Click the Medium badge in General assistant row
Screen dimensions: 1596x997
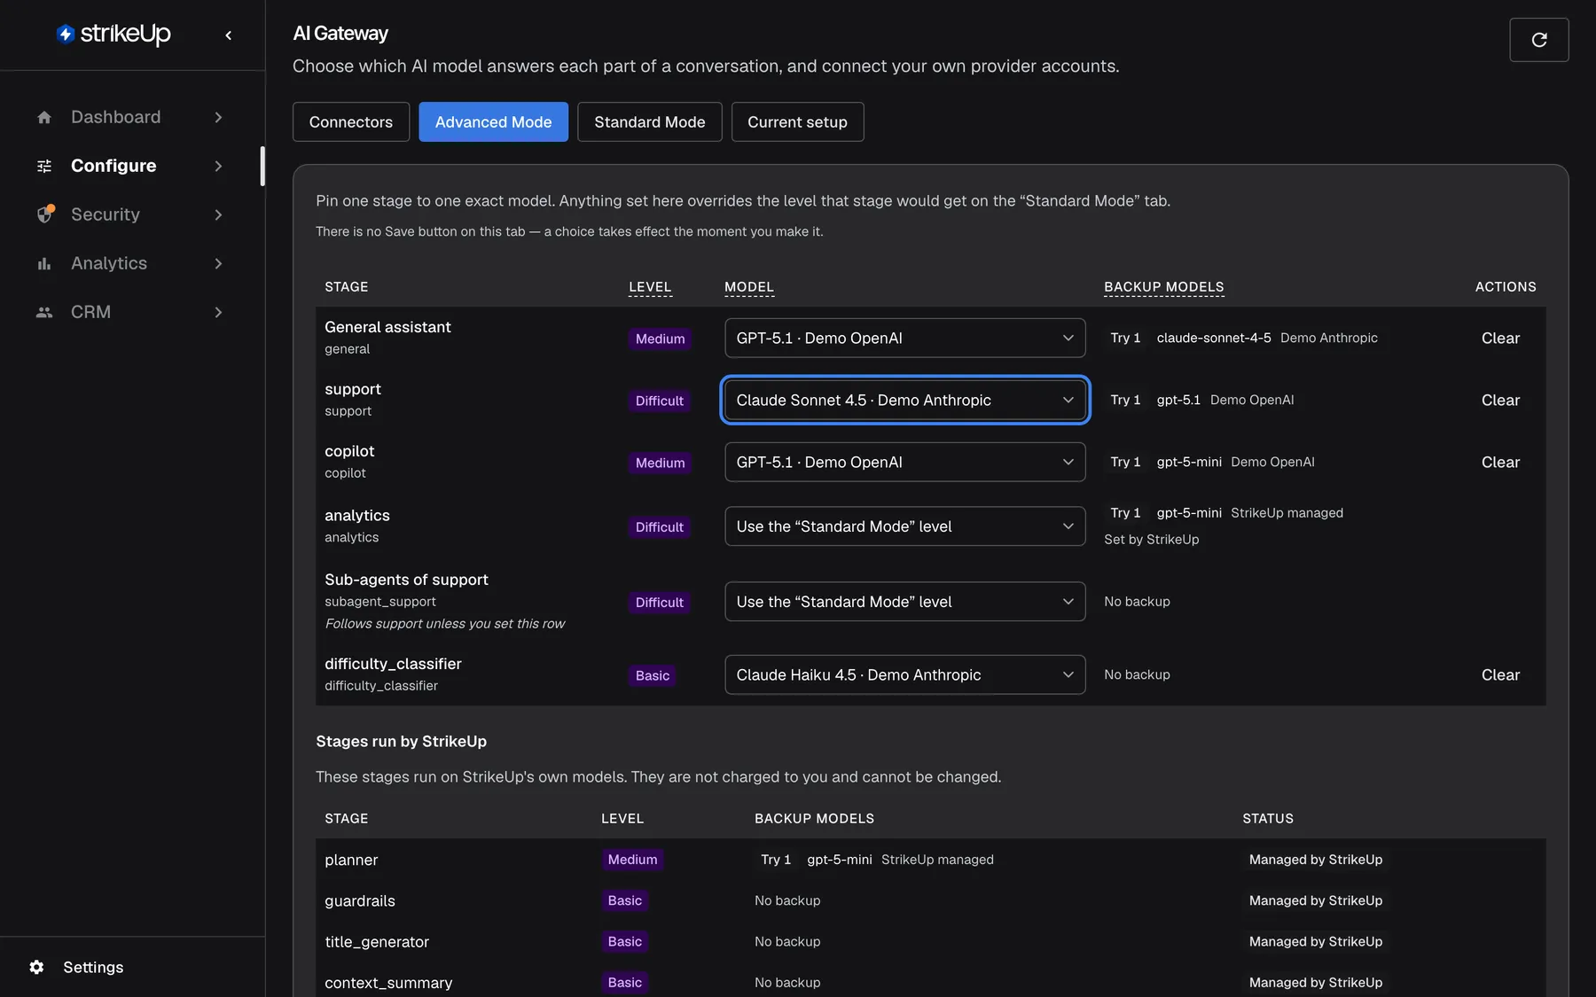pos(660,339)
